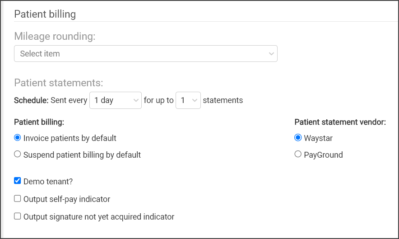
Task: Check 'Output signature not yet acquired indicator' box
Action: [17, 216]
